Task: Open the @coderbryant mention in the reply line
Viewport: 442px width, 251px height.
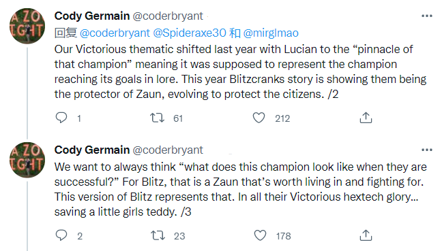Action: click(115, 33)
